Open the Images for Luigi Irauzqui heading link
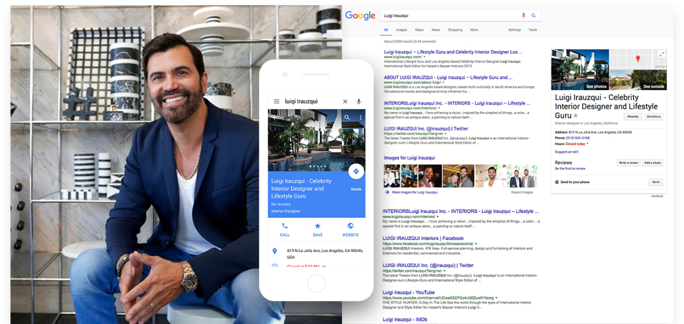The width and height of the screenshot is (684, 324). point(409,158)
